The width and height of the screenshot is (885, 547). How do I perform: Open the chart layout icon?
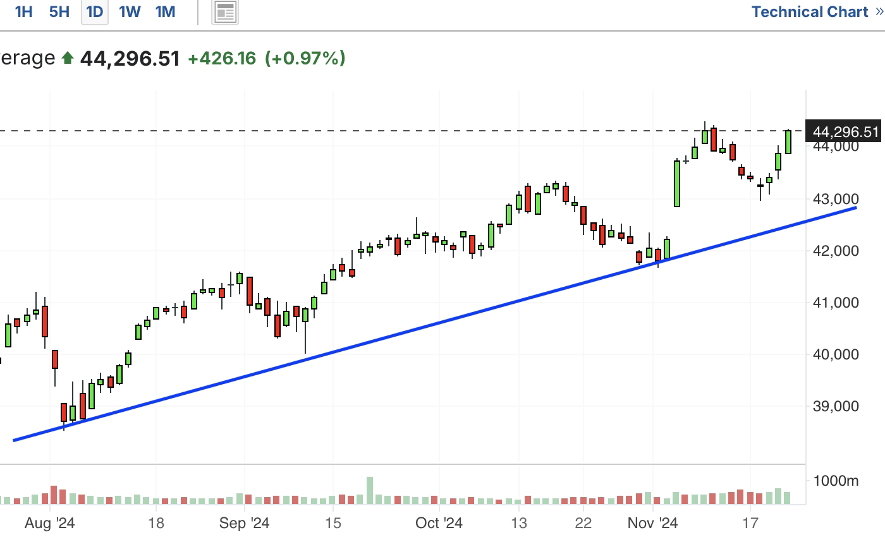click(225, 12)
